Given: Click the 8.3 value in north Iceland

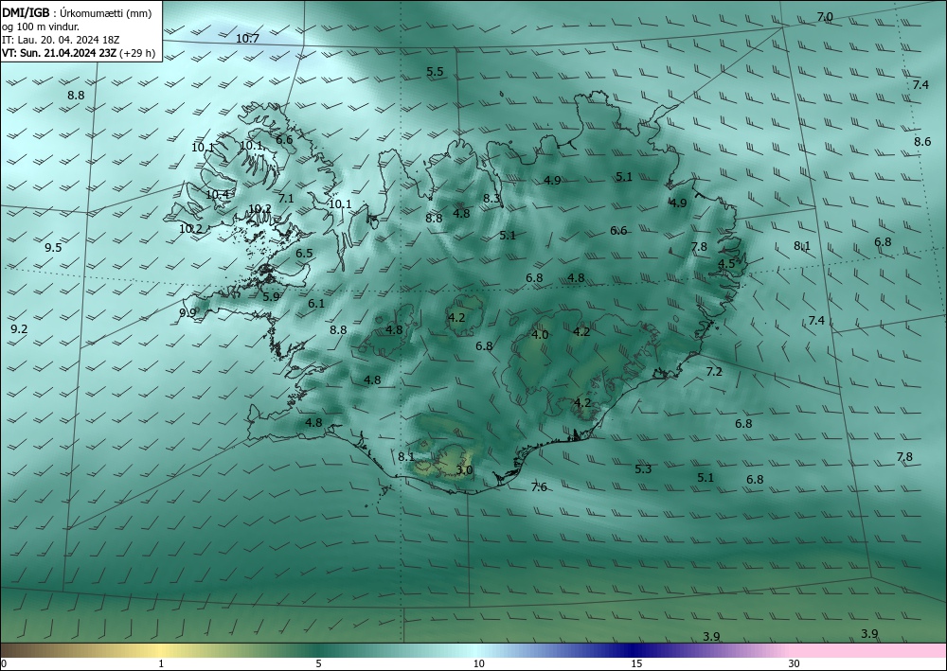Looking at the screenshot, I should pos(491,198).
